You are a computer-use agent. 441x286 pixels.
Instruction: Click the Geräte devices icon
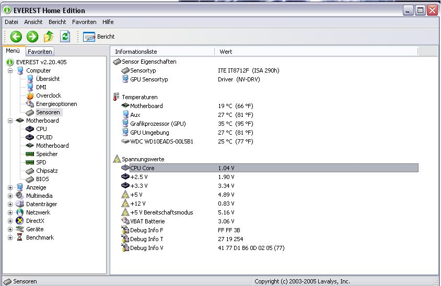(20, 229)
